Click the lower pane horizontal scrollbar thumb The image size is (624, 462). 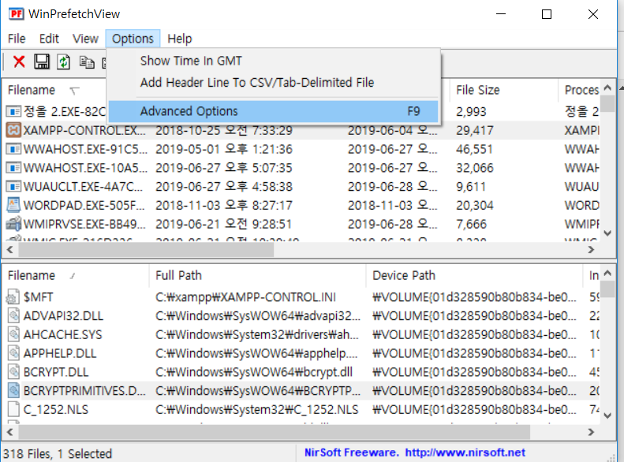pyautogui.click(x=275, y=432)
